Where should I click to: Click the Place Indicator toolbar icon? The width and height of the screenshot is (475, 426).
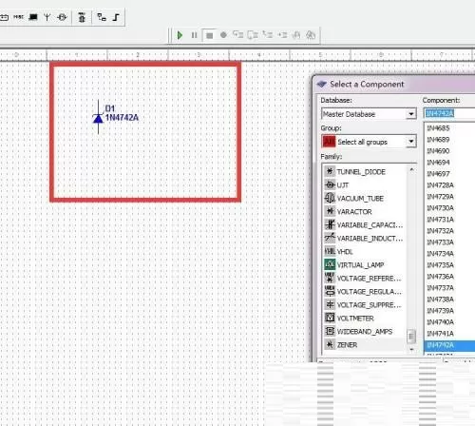tap(4, 17)
